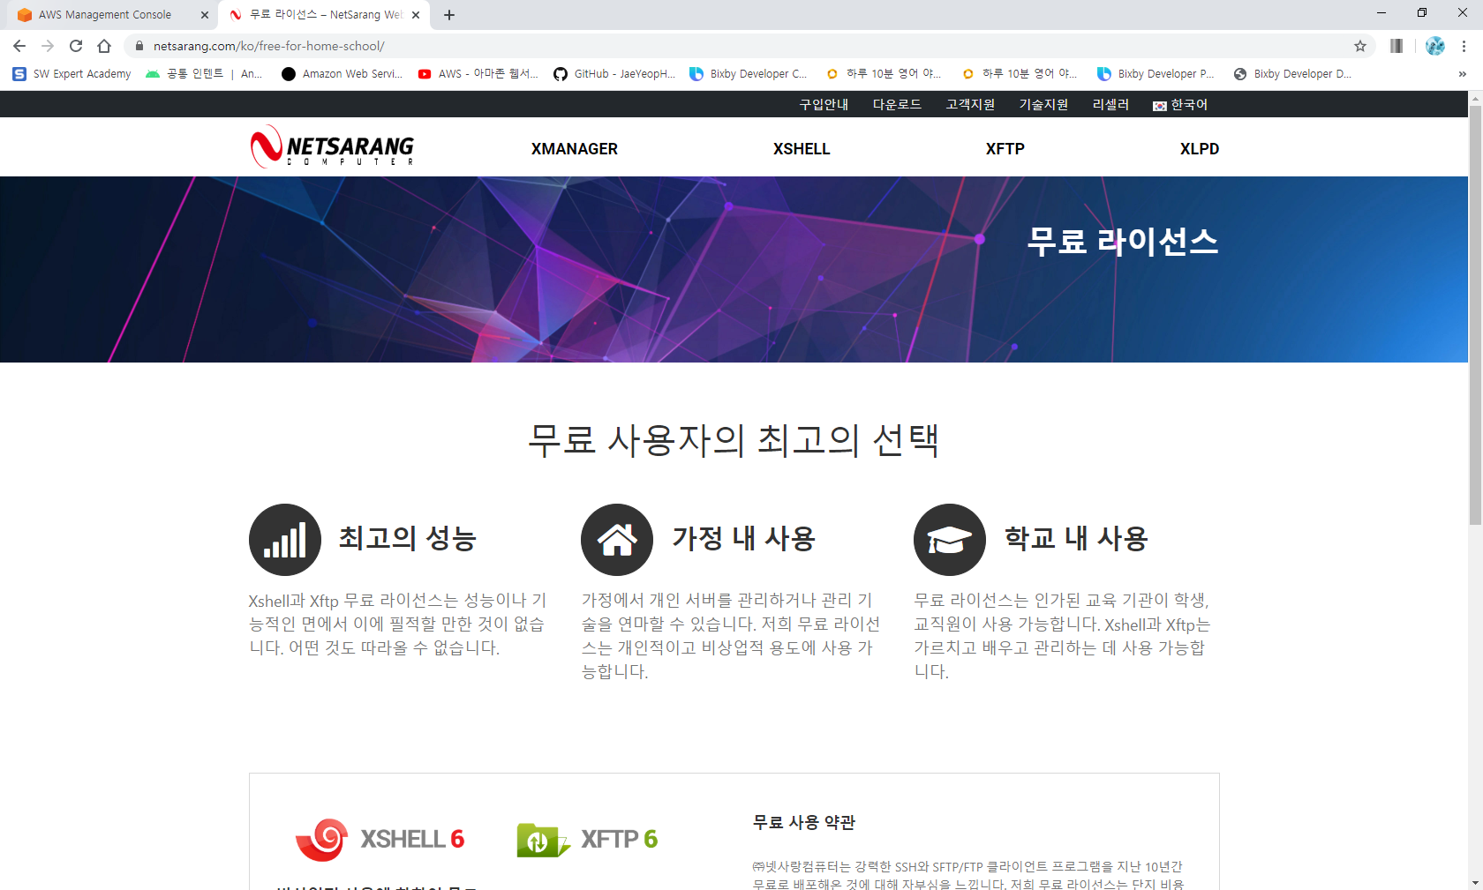Open the Bixby Developer P... bookmark
The height and width of the screenshot is (890, 1483).
[1156, 74]
